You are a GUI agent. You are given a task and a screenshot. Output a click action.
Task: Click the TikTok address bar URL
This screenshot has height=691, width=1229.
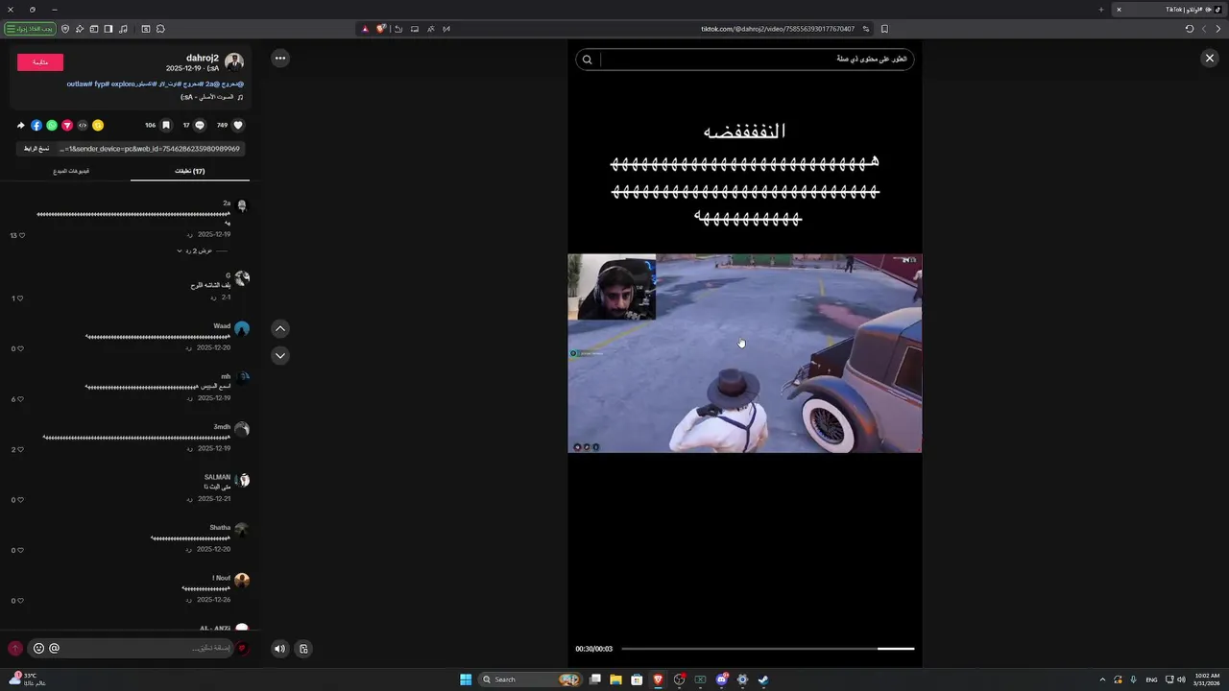coord(778,29)
